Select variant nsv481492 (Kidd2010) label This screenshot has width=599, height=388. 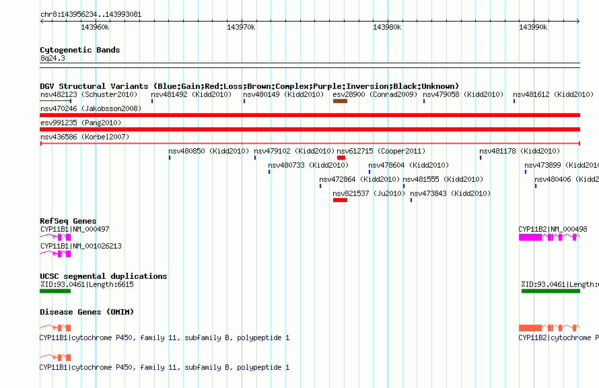(191, 94)
